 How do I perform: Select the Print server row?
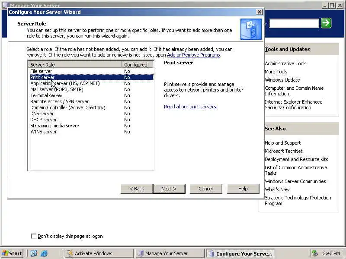(x=91, y=77)
